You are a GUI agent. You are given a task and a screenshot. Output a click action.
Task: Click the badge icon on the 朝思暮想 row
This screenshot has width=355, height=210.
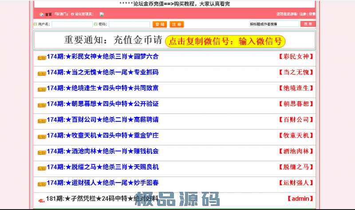pos(42,105)
